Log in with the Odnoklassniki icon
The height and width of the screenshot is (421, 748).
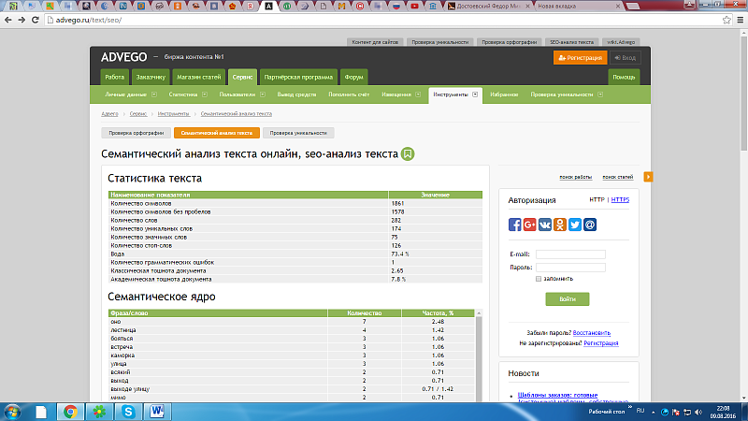560,225
